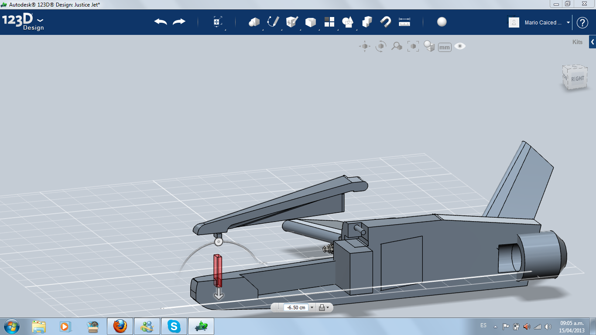Click the network signal tray icon
The height and width of the screenshot is (335, 596).
pyautogui.click(x=538, y=326)
